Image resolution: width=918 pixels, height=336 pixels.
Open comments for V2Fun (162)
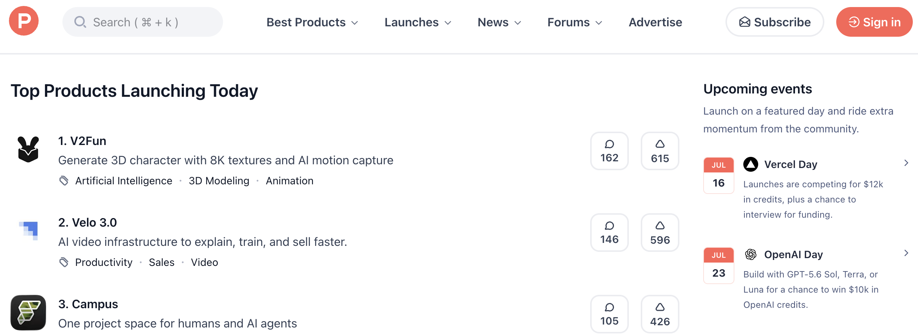coord(610,151)
